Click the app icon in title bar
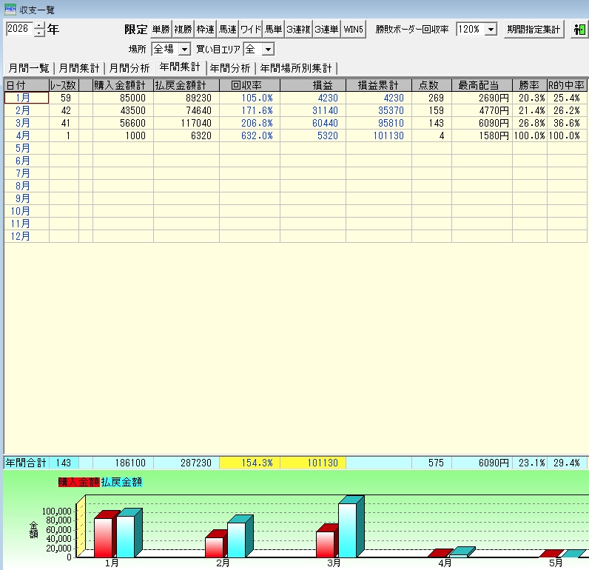 [x=10, y=10]
